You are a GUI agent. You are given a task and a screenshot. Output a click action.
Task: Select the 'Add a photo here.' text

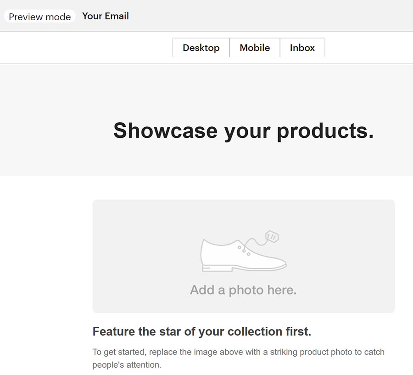(243, 290)
